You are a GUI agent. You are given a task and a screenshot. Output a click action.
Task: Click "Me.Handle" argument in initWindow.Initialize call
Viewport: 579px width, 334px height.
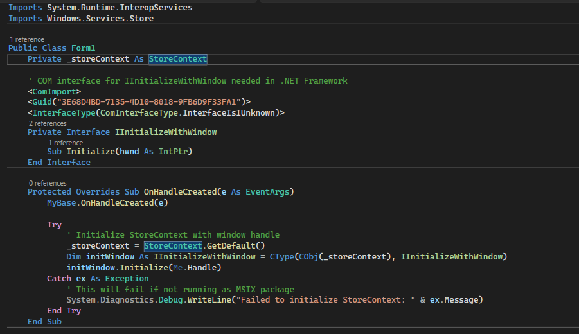pos(195,268)
